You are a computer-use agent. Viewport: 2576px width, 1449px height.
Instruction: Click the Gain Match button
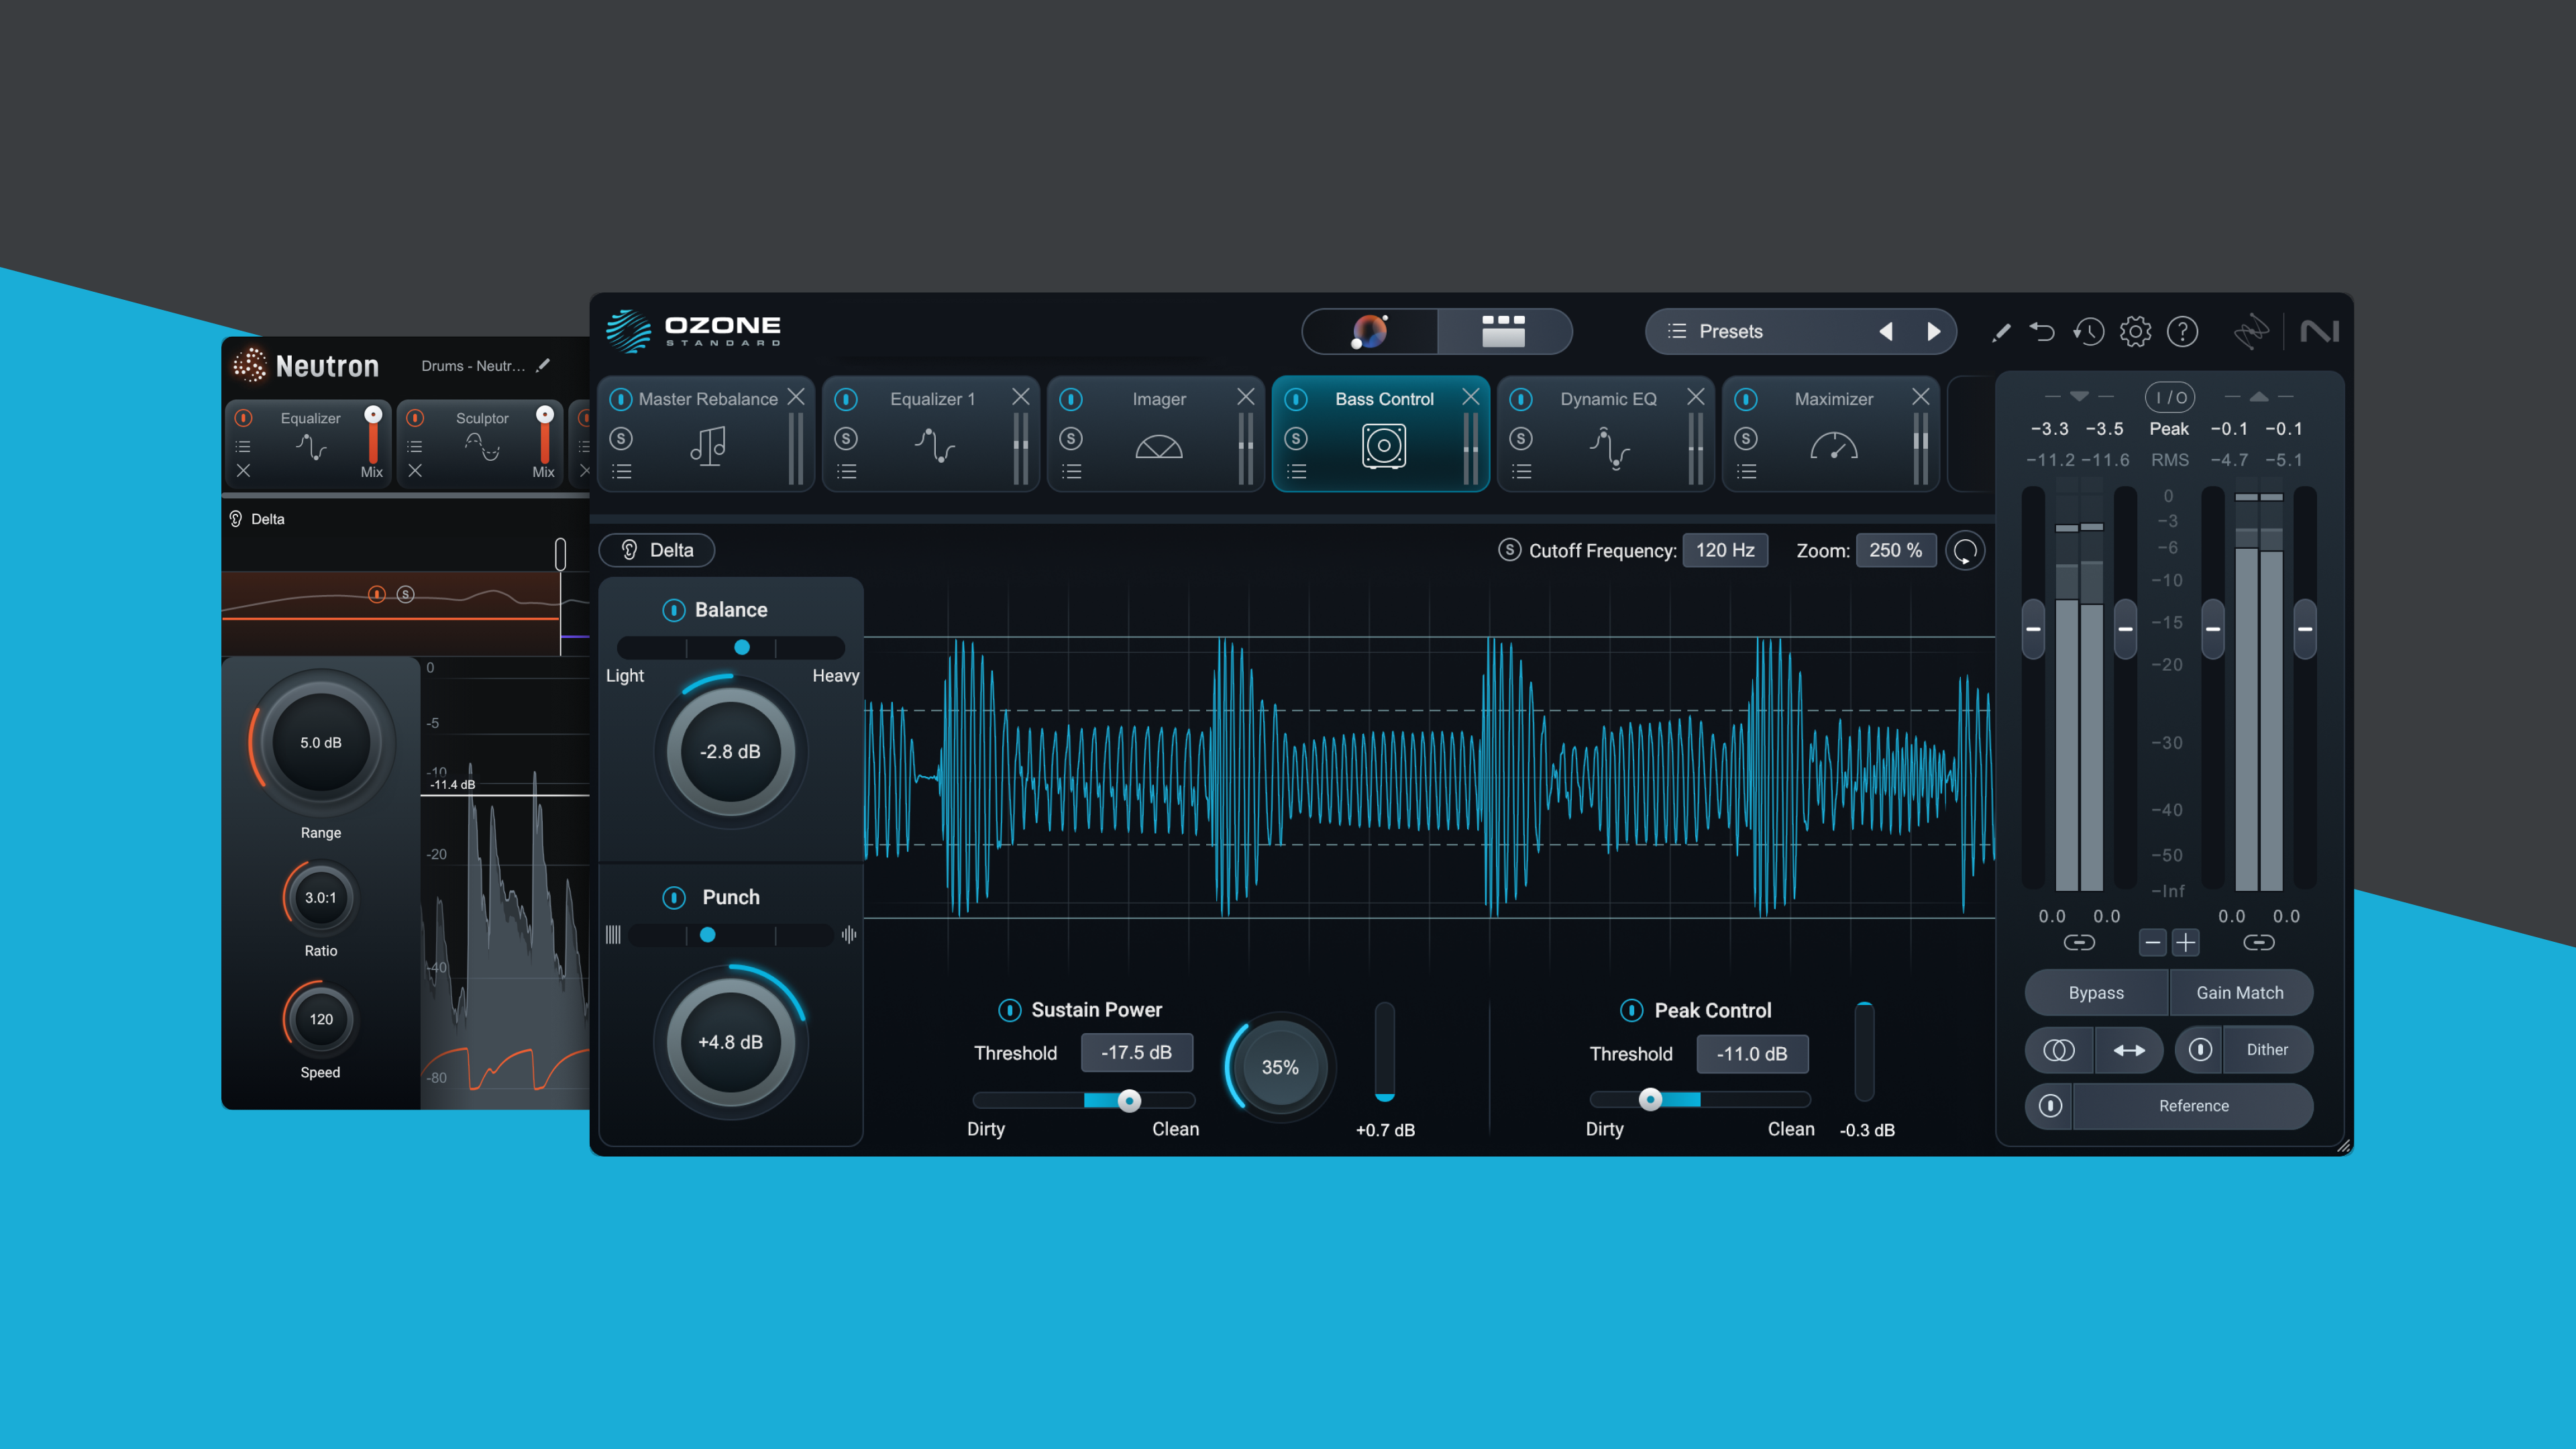(x=2239, y=993)
